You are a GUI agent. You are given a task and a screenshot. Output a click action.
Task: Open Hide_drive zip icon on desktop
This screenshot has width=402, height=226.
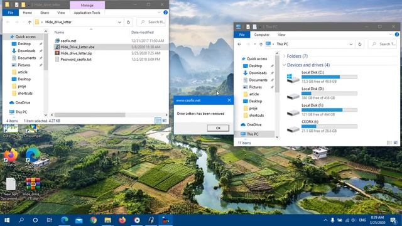pos(33,189)
